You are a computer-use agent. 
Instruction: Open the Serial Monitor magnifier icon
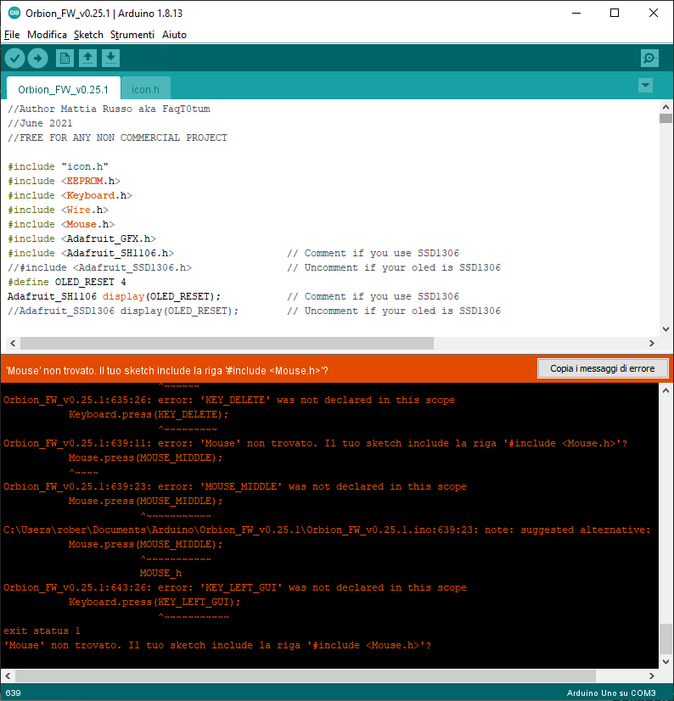[x=649, y=59]
